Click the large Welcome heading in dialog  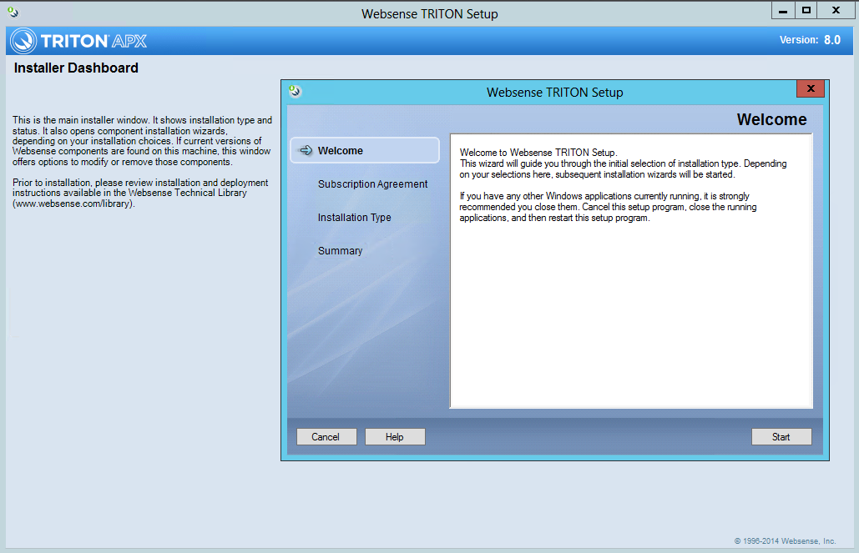[x=771, y=119]
